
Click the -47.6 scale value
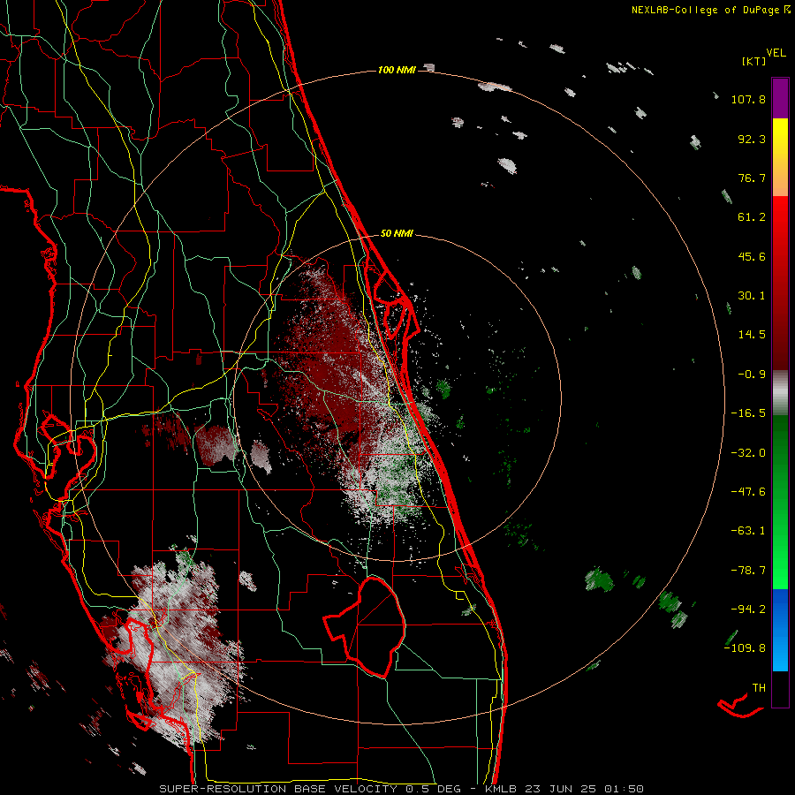[x=748, y=492]
